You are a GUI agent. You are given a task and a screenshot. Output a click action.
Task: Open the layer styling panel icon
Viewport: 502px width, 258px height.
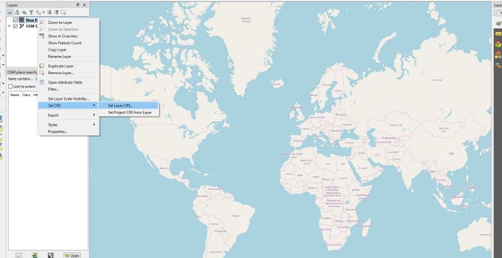tap(10, 13)
